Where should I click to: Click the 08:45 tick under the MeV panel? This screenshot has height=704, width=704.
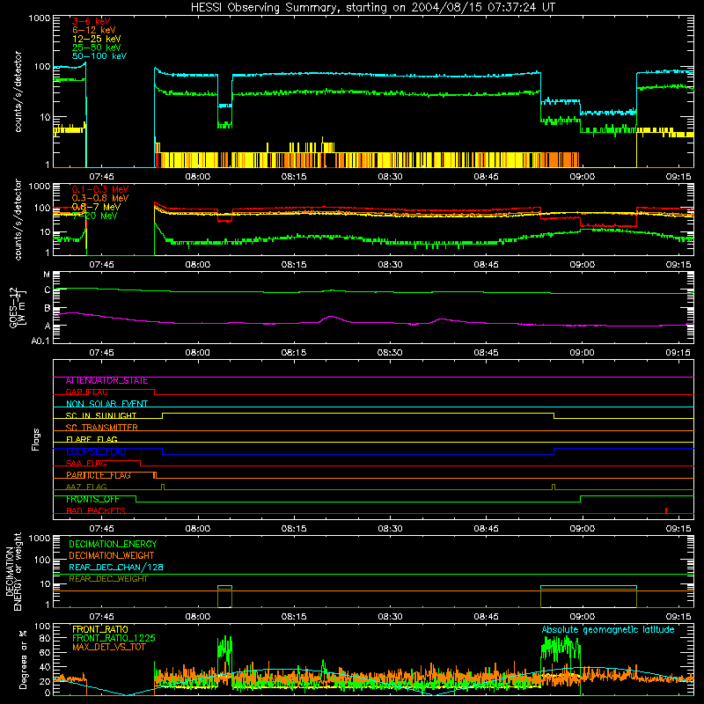click(486, 265)
